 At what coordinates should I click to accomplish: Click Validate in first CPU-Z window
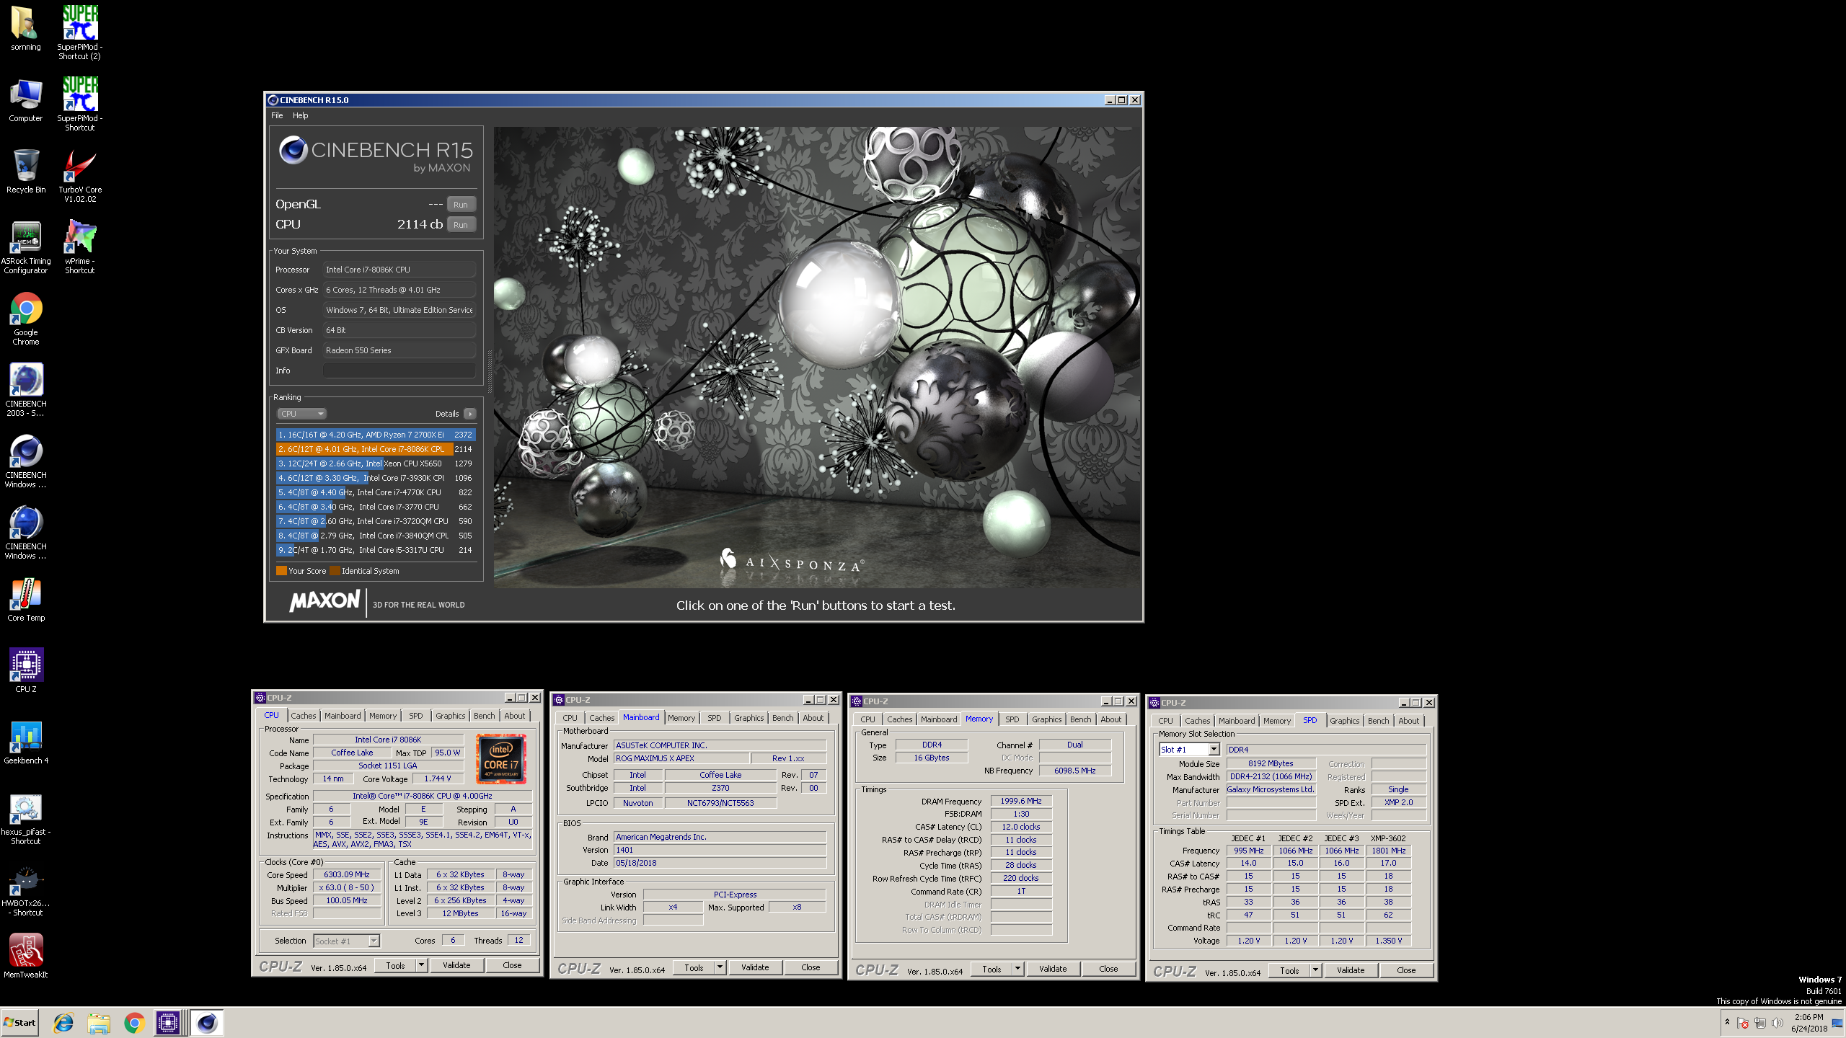coord(456,965)
